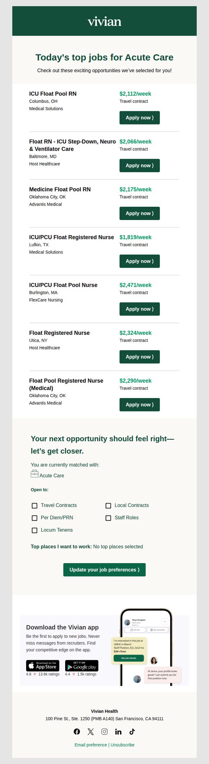The image size is (209, 764).
Task: Click the Unsubscribe link
Action: (x=123, y=745)
